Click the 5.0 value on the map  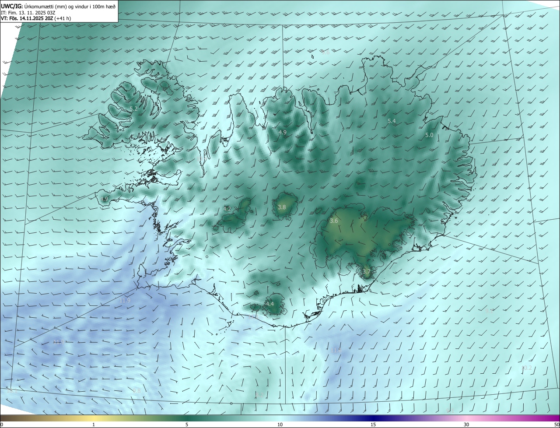429,135
